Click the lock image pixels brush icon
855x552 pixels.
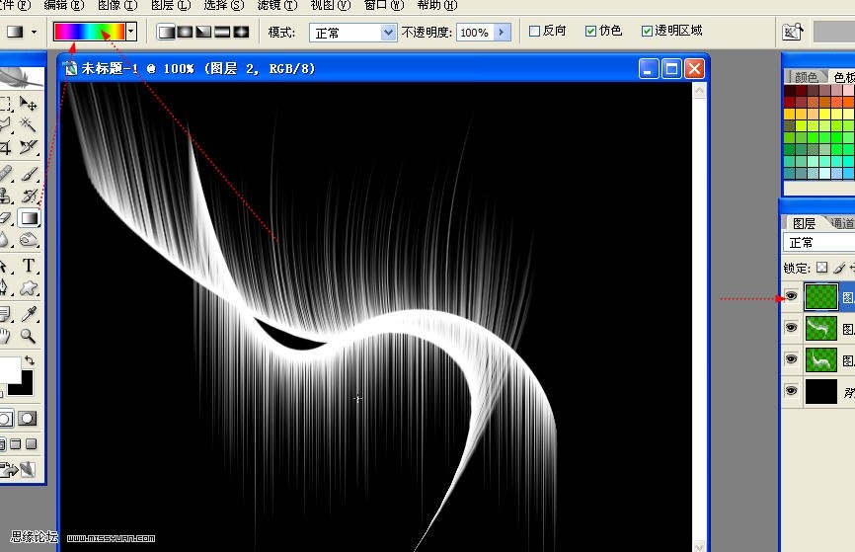pyautogui.click(x=840, y=268)
